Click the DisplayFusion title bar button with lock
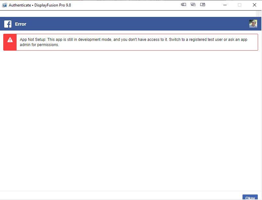The width and height of the screenshot is (262, 200). [203, 5]
